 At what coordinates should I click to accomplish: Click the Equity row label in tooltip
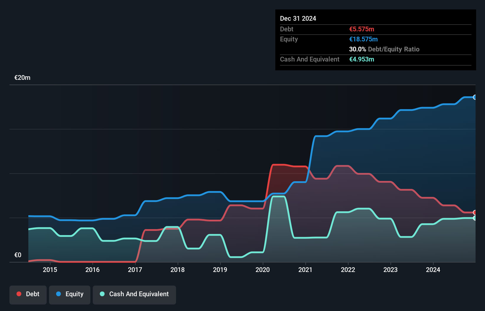[289, 39]
